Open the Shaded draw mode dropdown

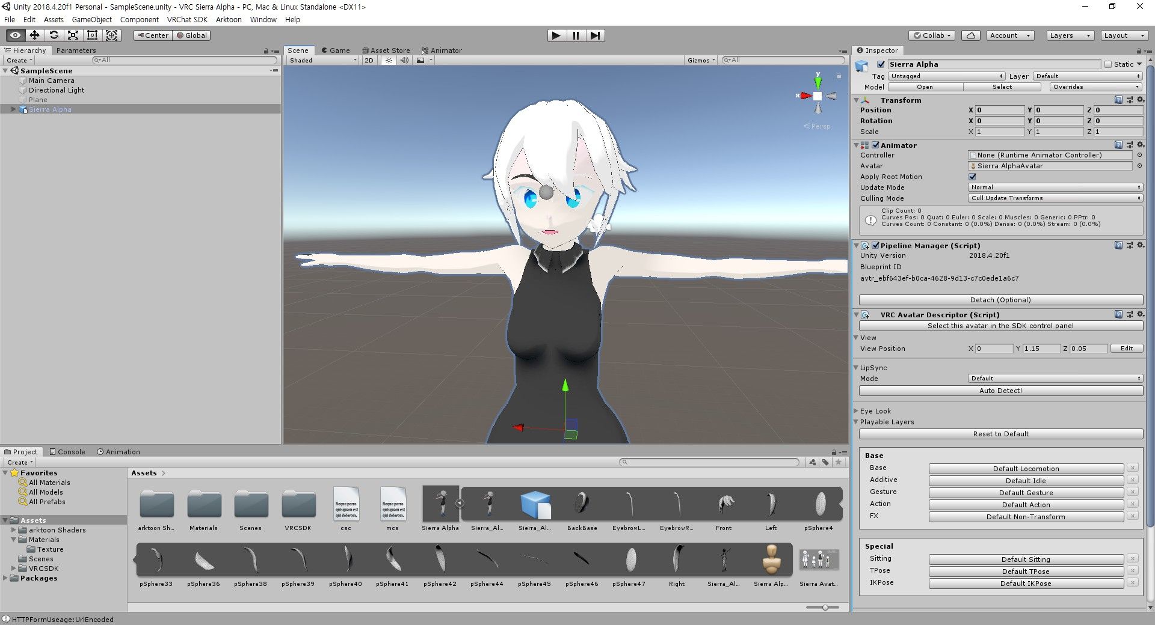tap(322, 60)
